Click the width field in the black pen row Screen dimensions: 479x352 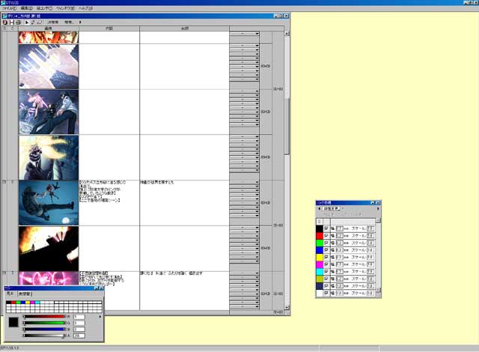(339, 228)
